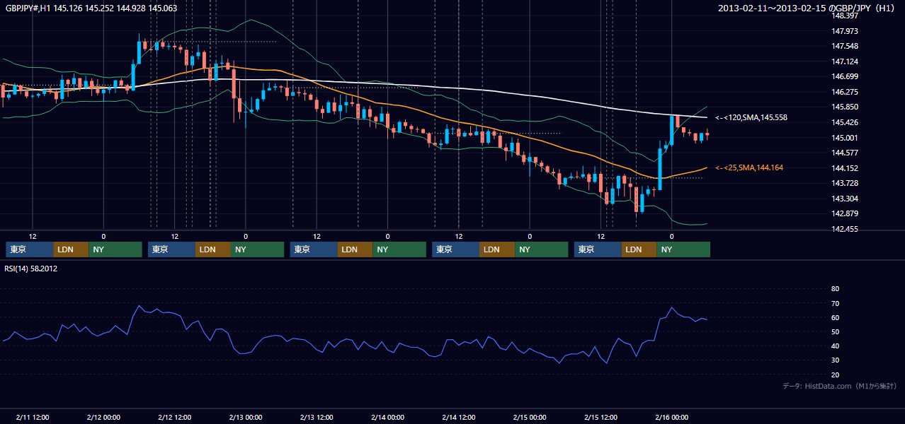Image resolution: width=905 pixels, height=424 pixels.
Task: Click price axis value 147.973
Action: coord(845,31)
